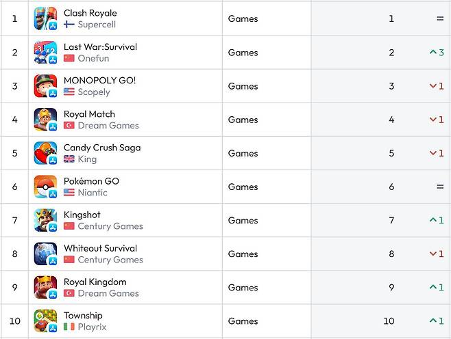
Task: Click the Candy Crush Saga title
Action: [x=102, y=148]
